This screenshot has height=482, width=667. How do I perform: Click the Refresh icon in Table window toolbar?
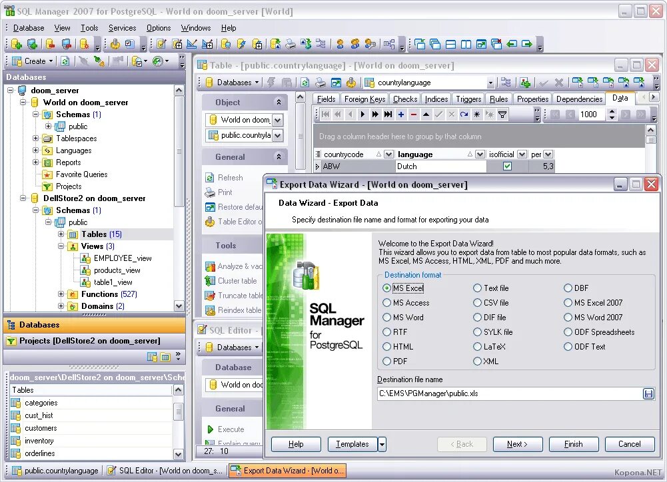305,83
